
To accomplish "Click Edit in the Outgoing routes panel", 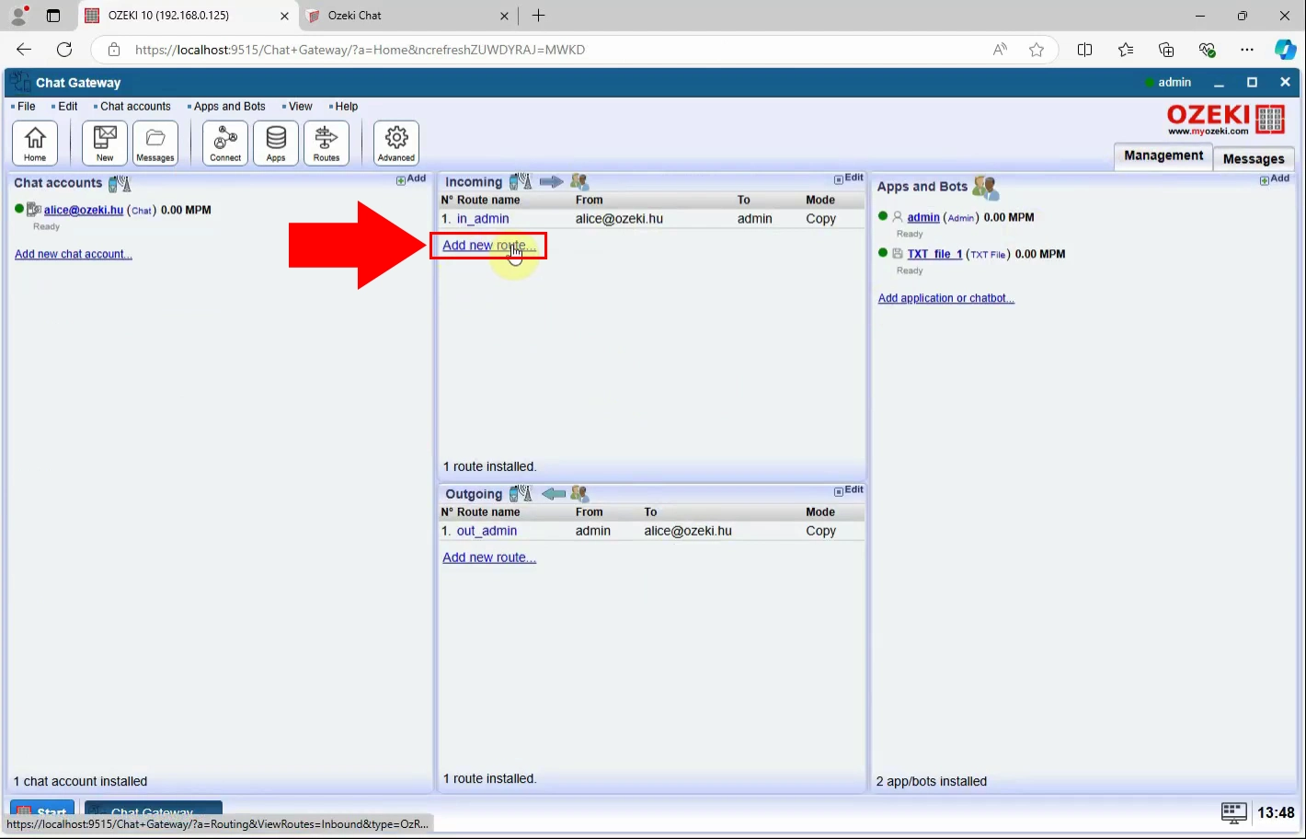I will tap(849, 490).
